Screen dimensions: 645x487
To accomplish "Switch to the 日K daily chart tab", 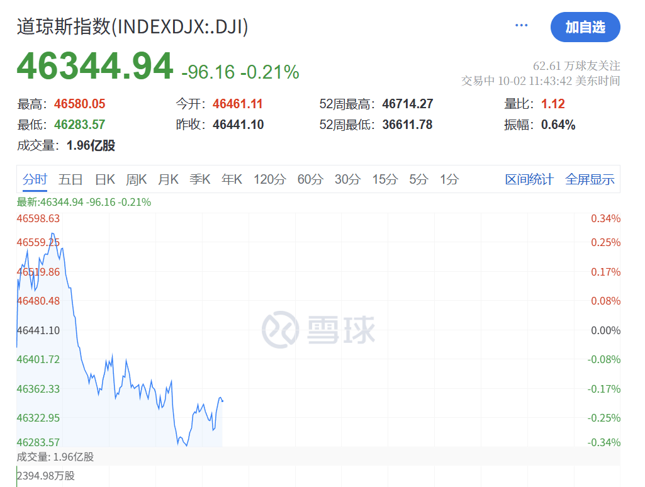I will pos(104,179).
